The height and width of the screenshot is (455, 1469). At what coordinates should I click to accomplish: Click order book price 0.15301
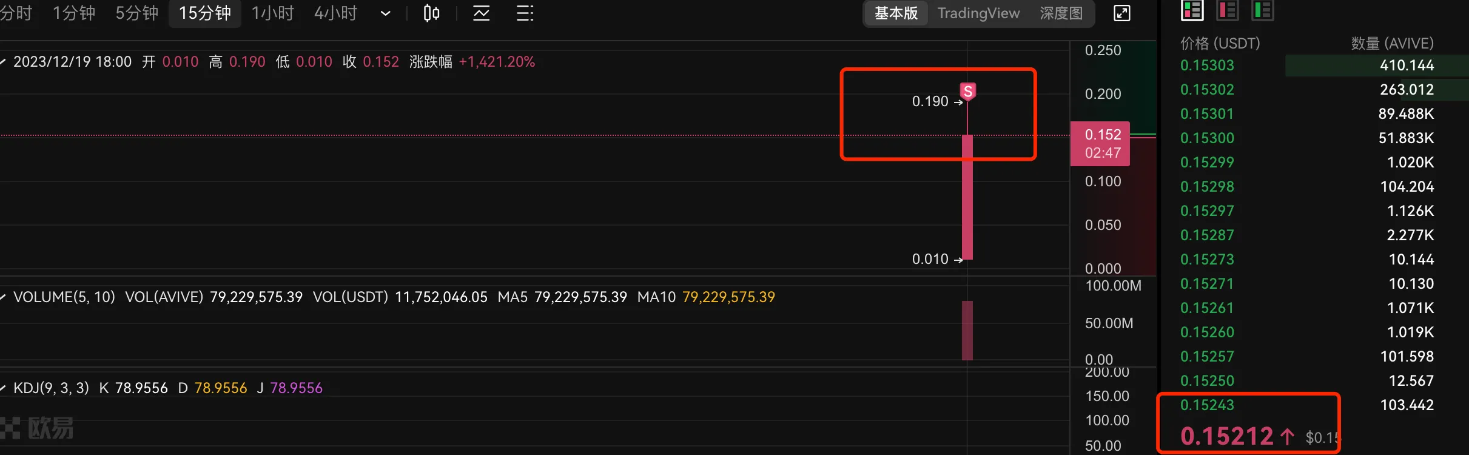(1207, 113)
